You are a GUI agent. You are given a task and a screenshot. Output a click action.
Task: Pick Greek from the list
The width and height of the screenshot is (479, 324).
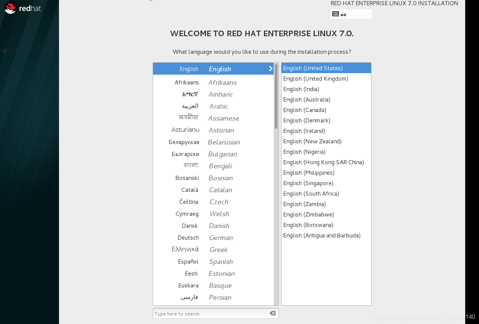tap(213, 250)
